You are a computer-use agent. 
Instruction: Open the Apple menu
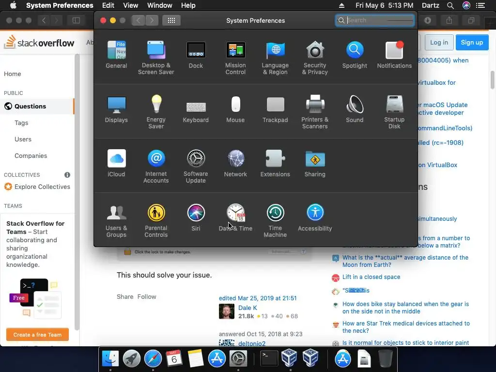[13, 5]
